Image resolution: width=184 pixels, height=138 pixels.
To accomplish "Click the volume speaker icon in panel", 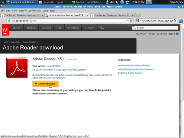I will (112, 2).
